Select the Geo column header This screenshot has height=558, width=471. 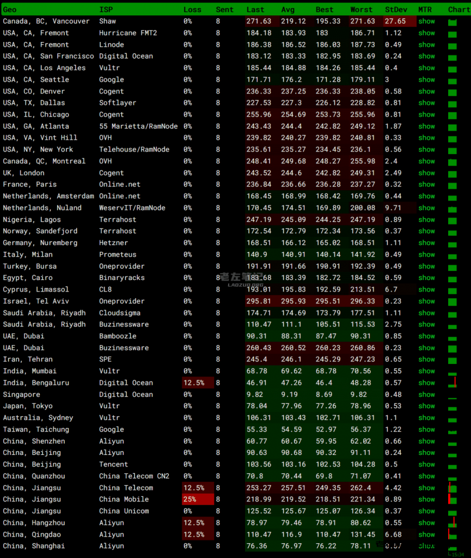pyautogui.click(x=10, y=9)
